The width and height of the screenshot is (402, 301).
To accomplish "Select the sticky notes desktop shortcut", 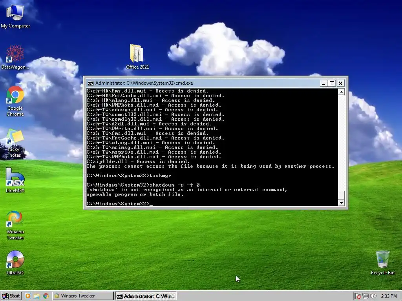I will (15, 143).
